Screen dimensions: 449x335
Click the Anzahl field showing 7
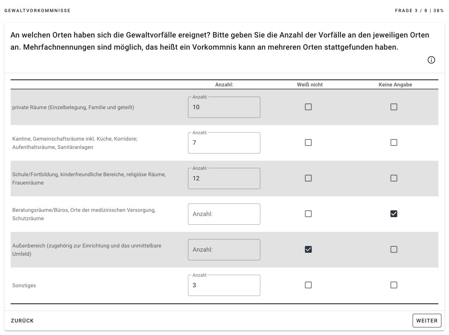click(224, 143)
